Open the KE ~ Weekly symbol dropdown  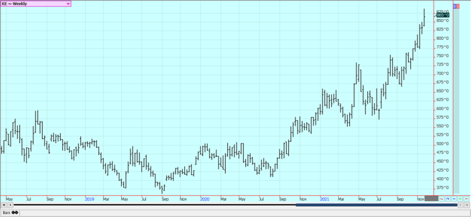point(36,4)
